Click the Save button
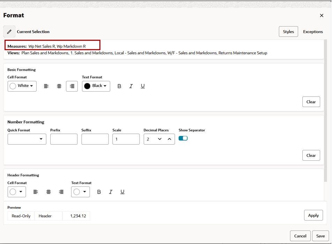This screenshot has height=244, width=332. 320,236
